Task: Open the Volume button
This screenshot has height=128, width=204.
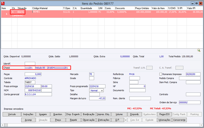Action: [119, 114]
